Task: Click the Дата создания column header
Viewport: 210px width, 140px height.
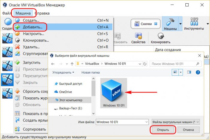Action: (168, 50)
